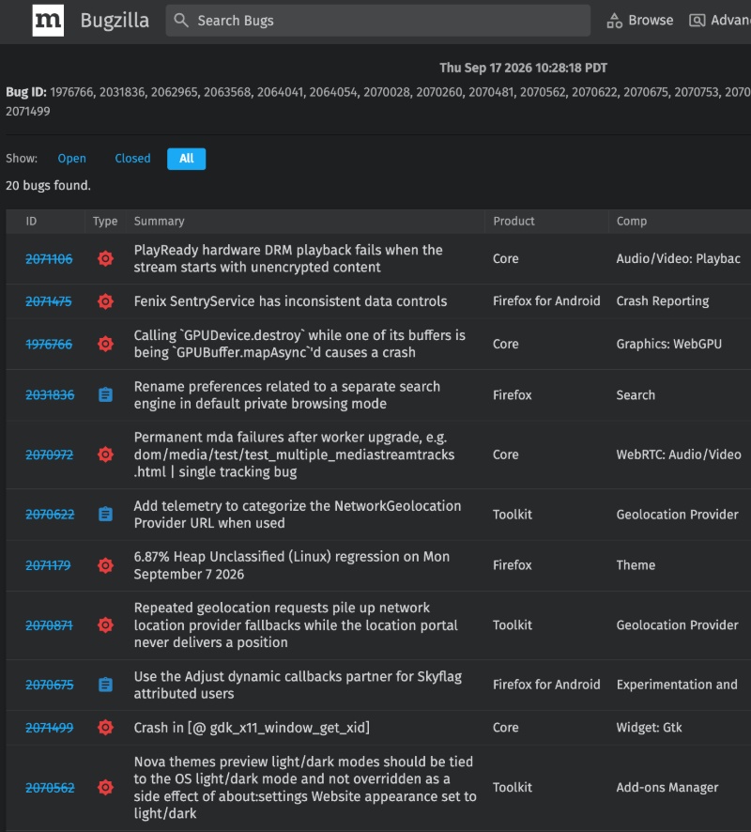Click 'Fenix SentryService has inconsistent data controls' summary

pyautogui.click(x=290, y=301)
